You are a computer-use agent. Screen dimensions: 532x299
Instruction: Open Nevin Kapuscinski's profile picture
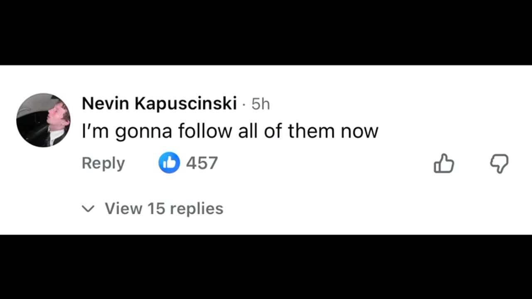click(43, 120)
